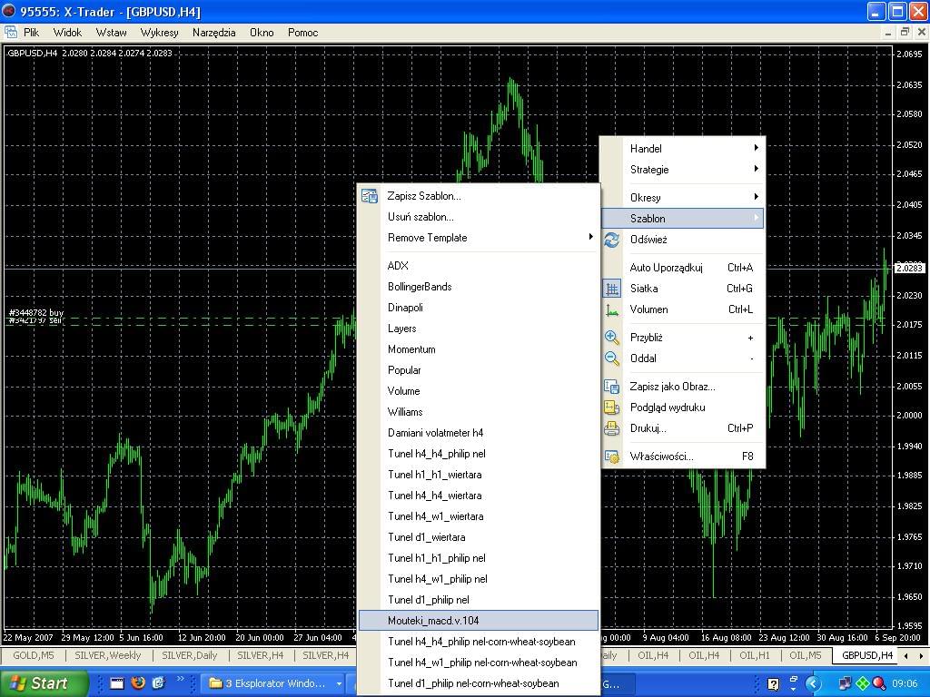The height and width of the screenshot is (697, 930).
Task: Select Usuń szablon menu entry
Action: pos(479,217)
